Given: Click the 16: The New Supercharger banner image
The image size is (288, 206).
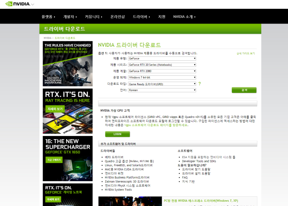Looking at the screenshot, I should (x=67, y=158).
